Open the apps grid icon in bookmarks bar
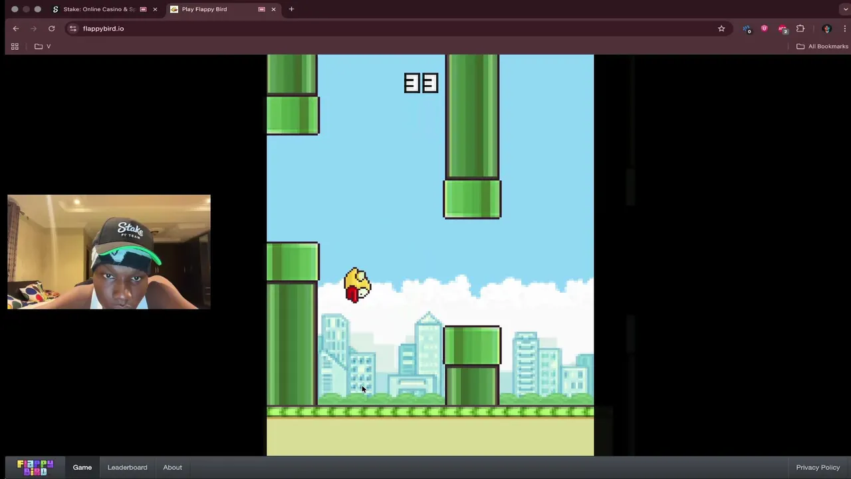The image size is (851, 479). click(x=15, y=47)
